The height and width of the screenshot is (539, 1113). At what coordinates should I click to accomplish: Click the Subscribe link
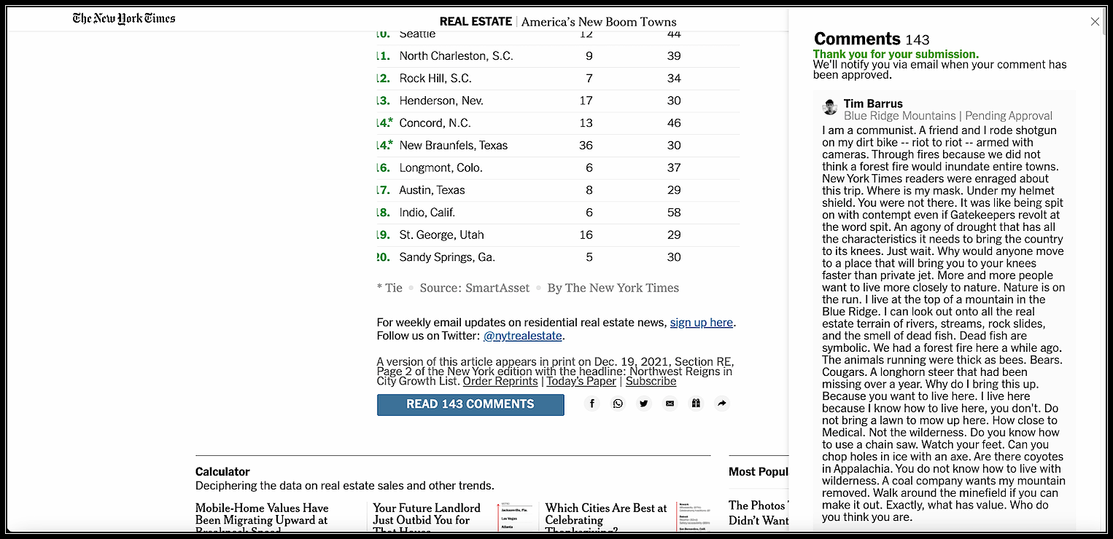(651, 381)
